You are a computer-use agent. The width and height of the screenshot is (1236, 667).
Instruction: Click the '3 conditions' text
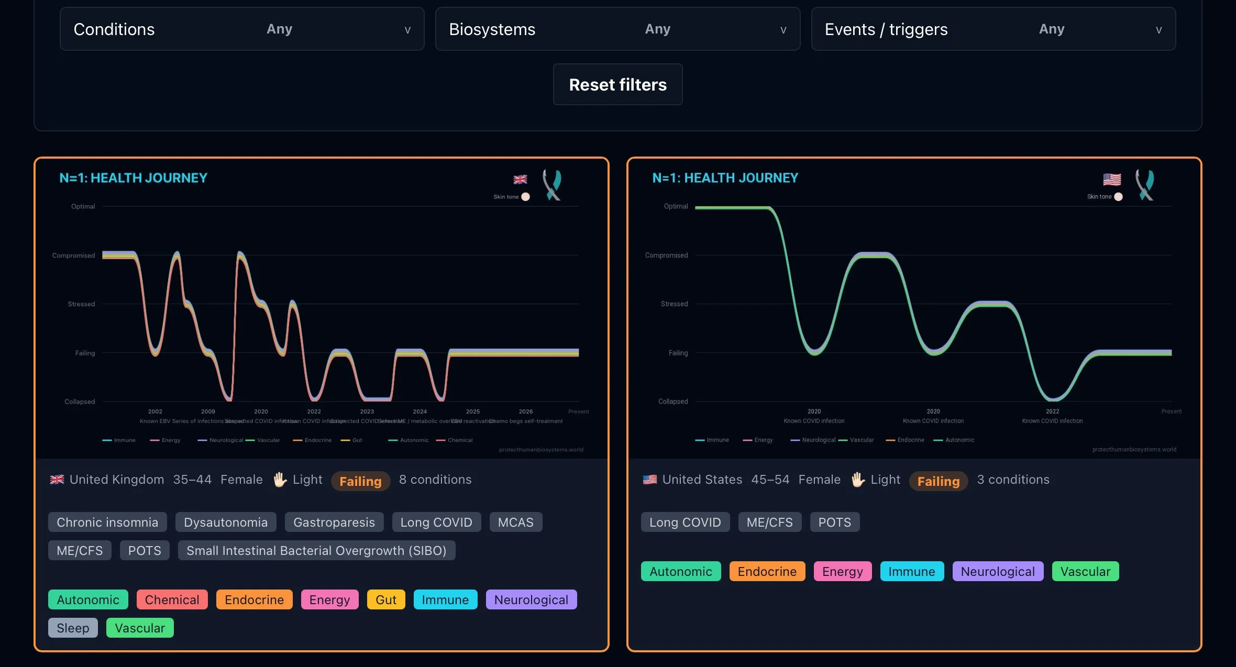(x=1013, y=480)
